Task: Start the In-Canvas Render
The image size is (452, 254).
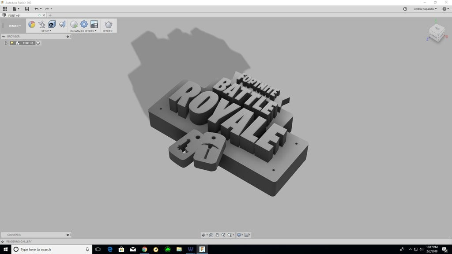Action: [x=74, y=25]
